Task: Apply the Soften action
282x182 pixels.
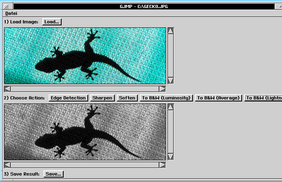Action: click(x=127, y=98)
